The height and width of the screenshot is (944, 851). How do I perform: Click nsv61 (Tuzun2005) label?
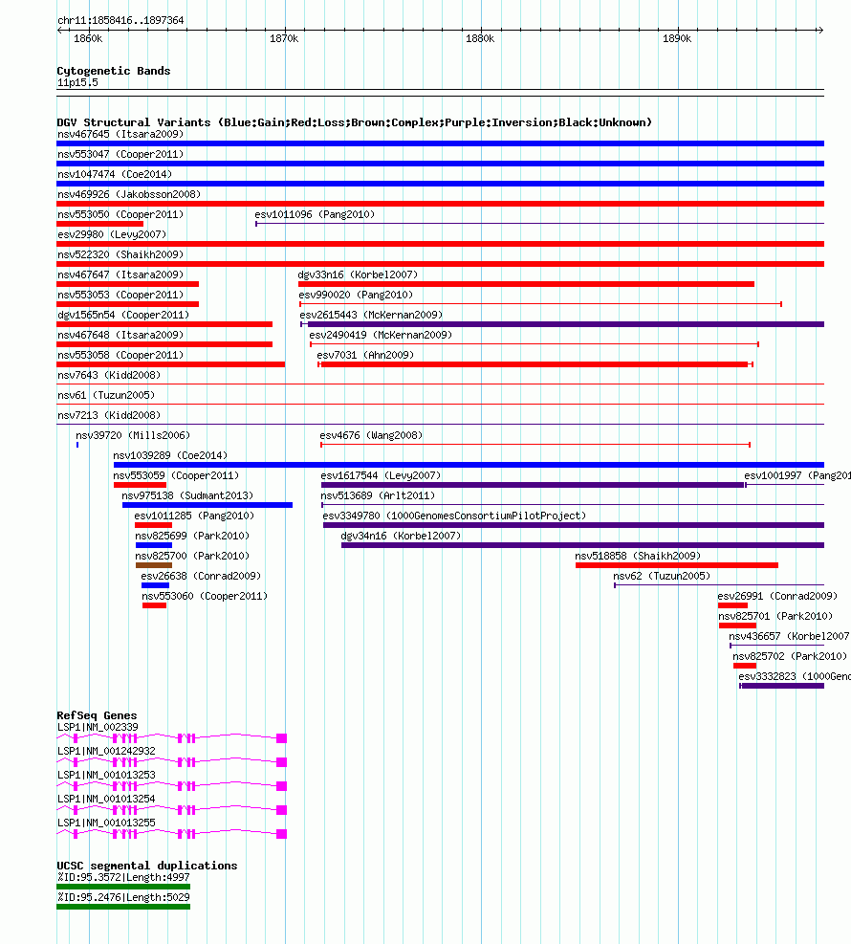click(x=106, y=395)
